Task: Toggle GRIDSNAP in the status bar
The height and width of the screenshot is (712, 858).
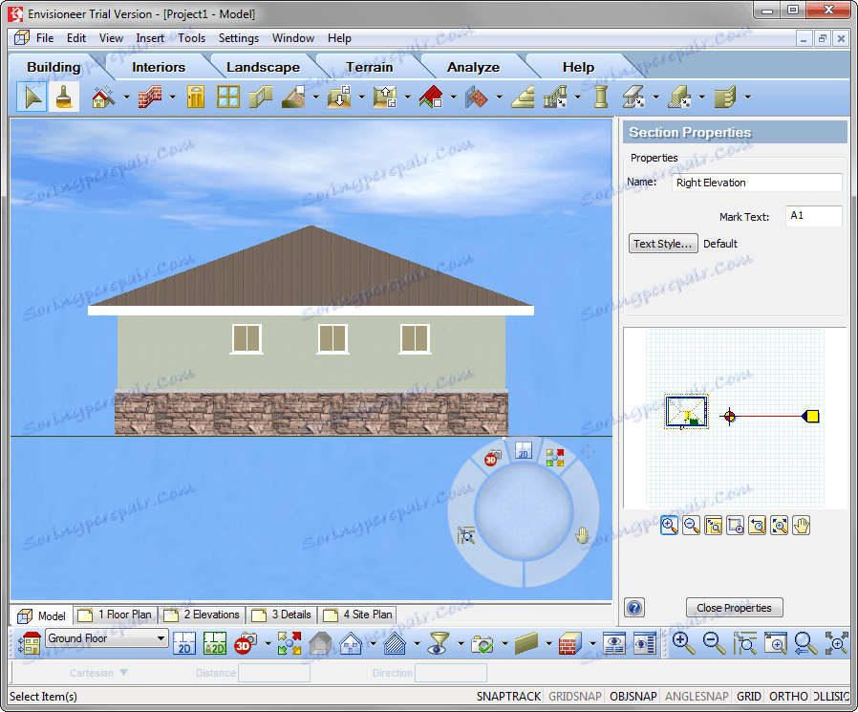Action: [x=575, y=697]
